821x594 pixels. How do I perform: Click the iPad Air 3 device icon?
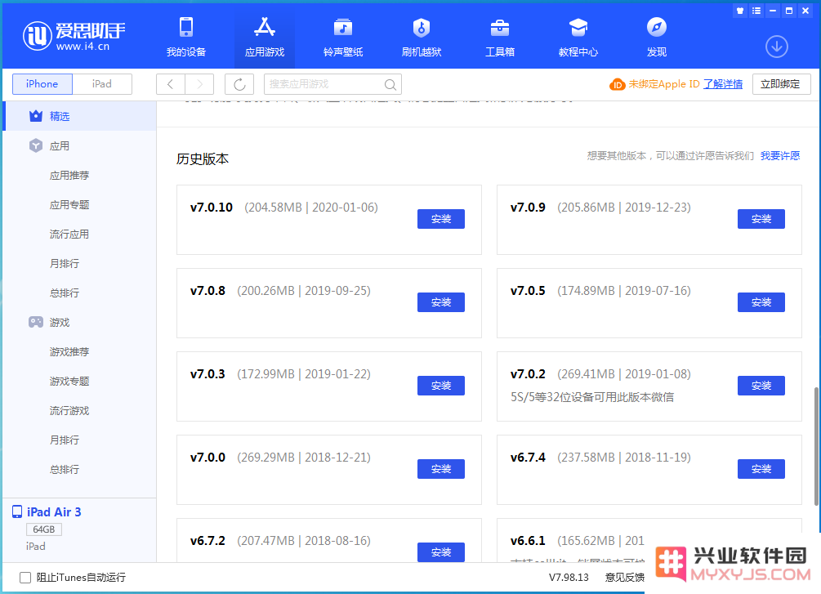click(x=17, y=511)
